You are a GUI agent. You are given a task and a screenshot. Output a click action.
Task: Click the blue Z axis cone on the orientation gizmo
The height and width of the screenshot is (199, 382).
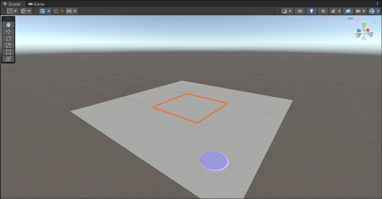(359, 31)
